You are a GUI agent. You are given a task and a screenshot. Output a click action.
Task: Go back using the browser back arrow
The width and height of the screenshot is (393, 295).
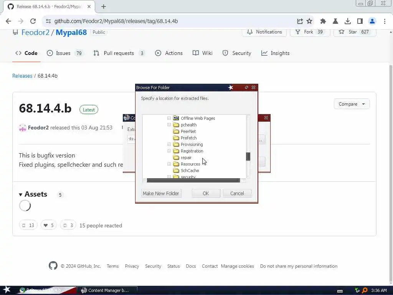[8, 21]
